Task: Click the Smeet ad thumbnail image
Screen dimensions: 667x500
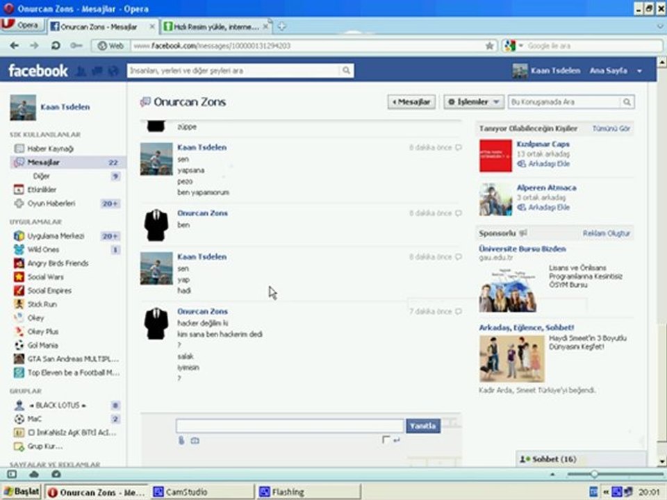Action: click(512, 358)
